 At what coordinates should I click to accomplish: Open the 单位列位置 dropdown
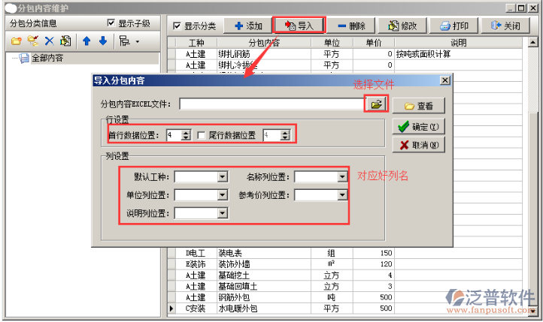223,195
